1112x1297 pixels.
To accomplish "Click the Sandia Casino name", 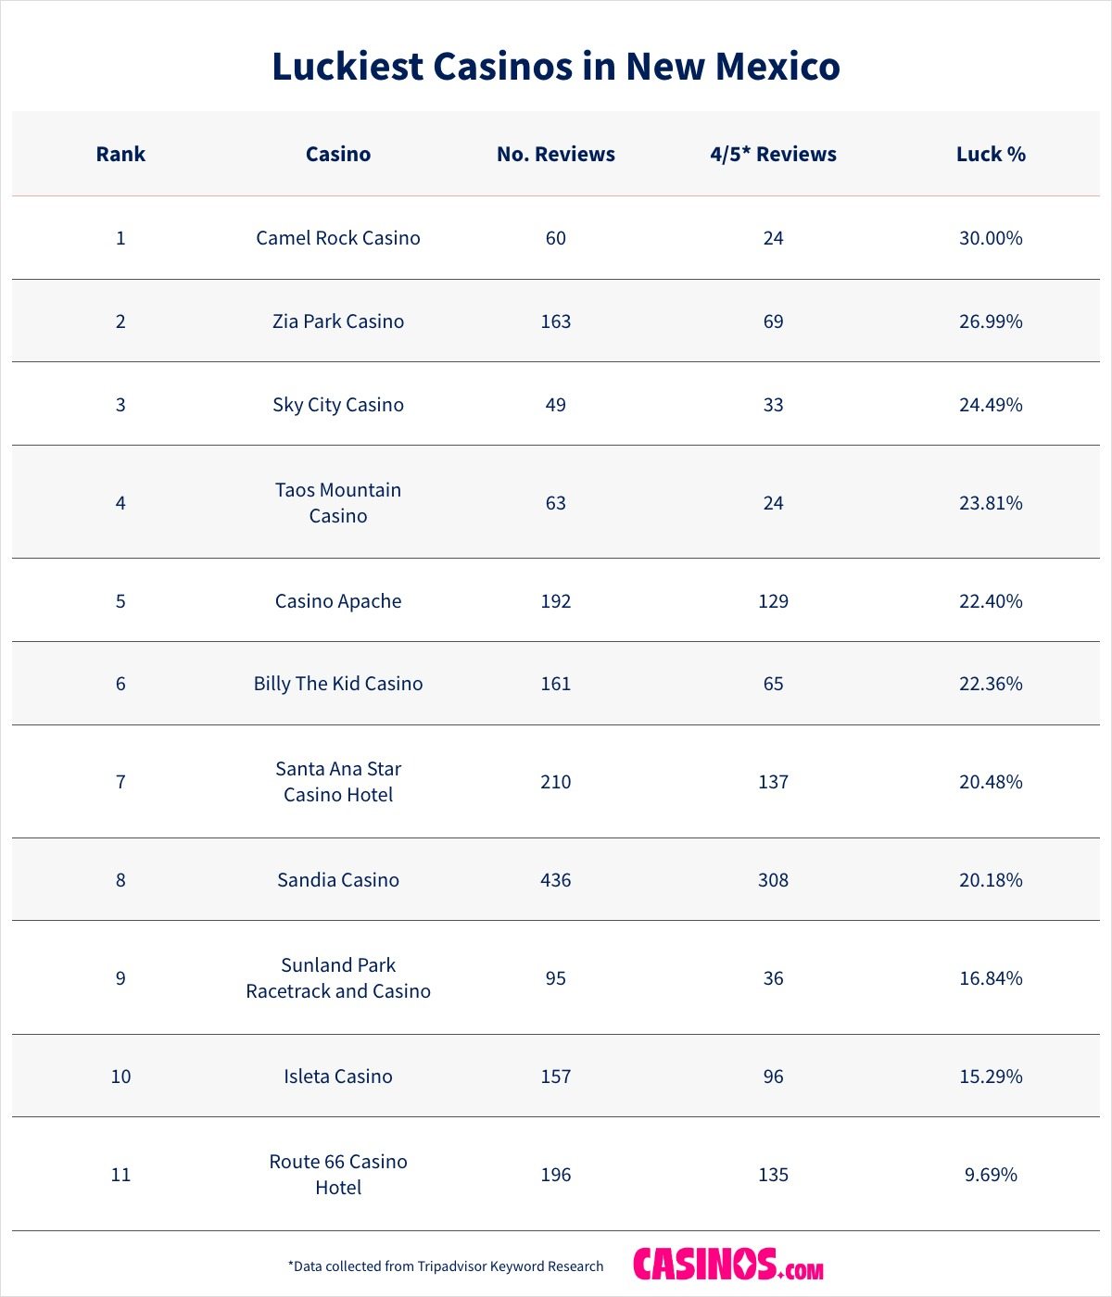I will (338, 880).
